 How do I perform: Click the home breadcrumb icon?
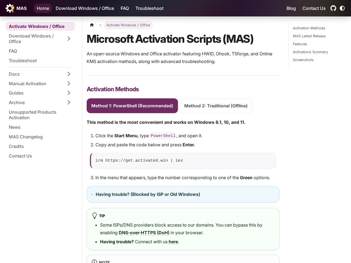pyautogui.click(x=92, y=25)
